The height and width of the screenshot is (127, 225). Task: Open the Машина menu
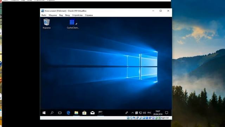53,15
